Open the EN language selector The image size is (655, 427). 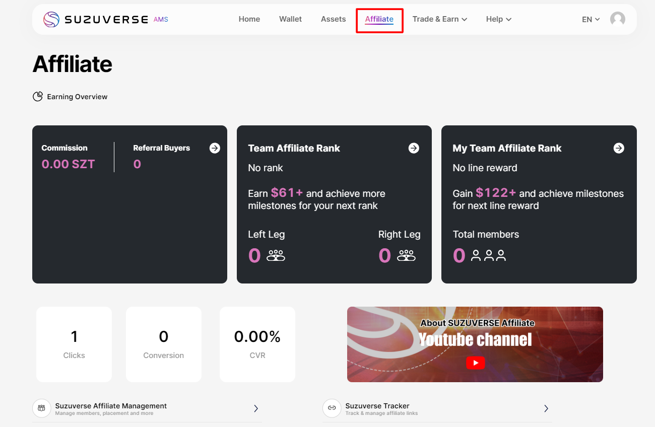click(591, 20)
